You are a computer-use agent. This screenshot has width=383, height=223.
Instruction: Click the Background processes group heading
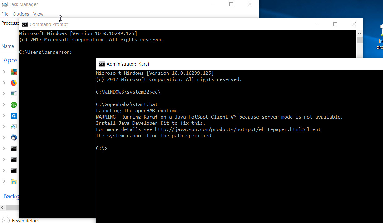[11, 196]
